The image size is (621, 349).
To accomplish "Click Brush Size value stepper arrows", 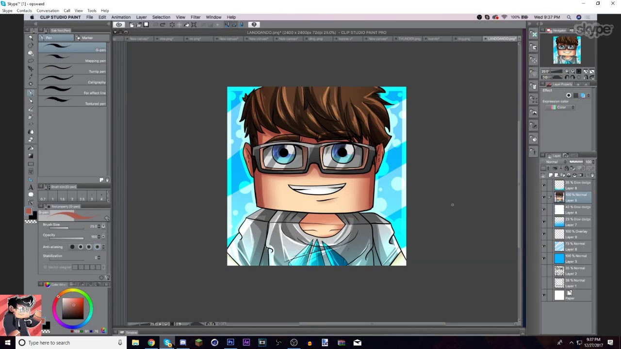I will 99,226.
